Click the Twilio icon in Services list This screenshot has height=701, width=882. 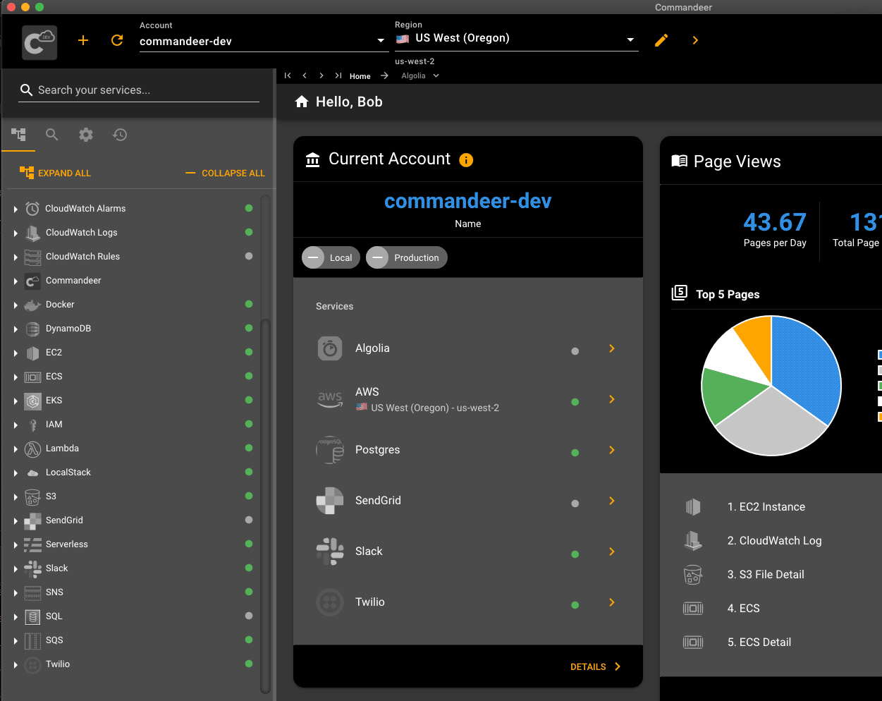[x=330, y=602]
